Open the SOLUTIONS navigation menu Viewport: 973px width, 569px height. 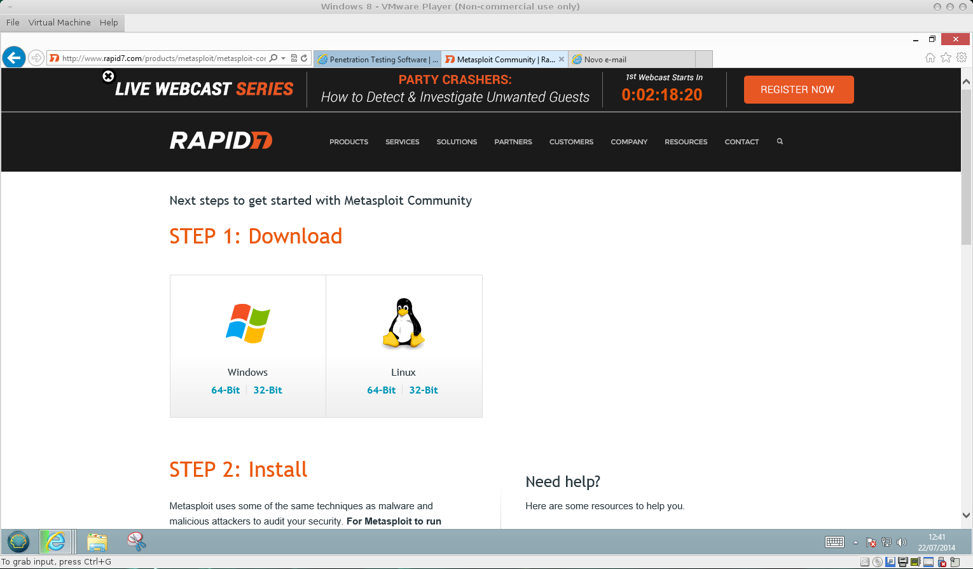point(457,142)
